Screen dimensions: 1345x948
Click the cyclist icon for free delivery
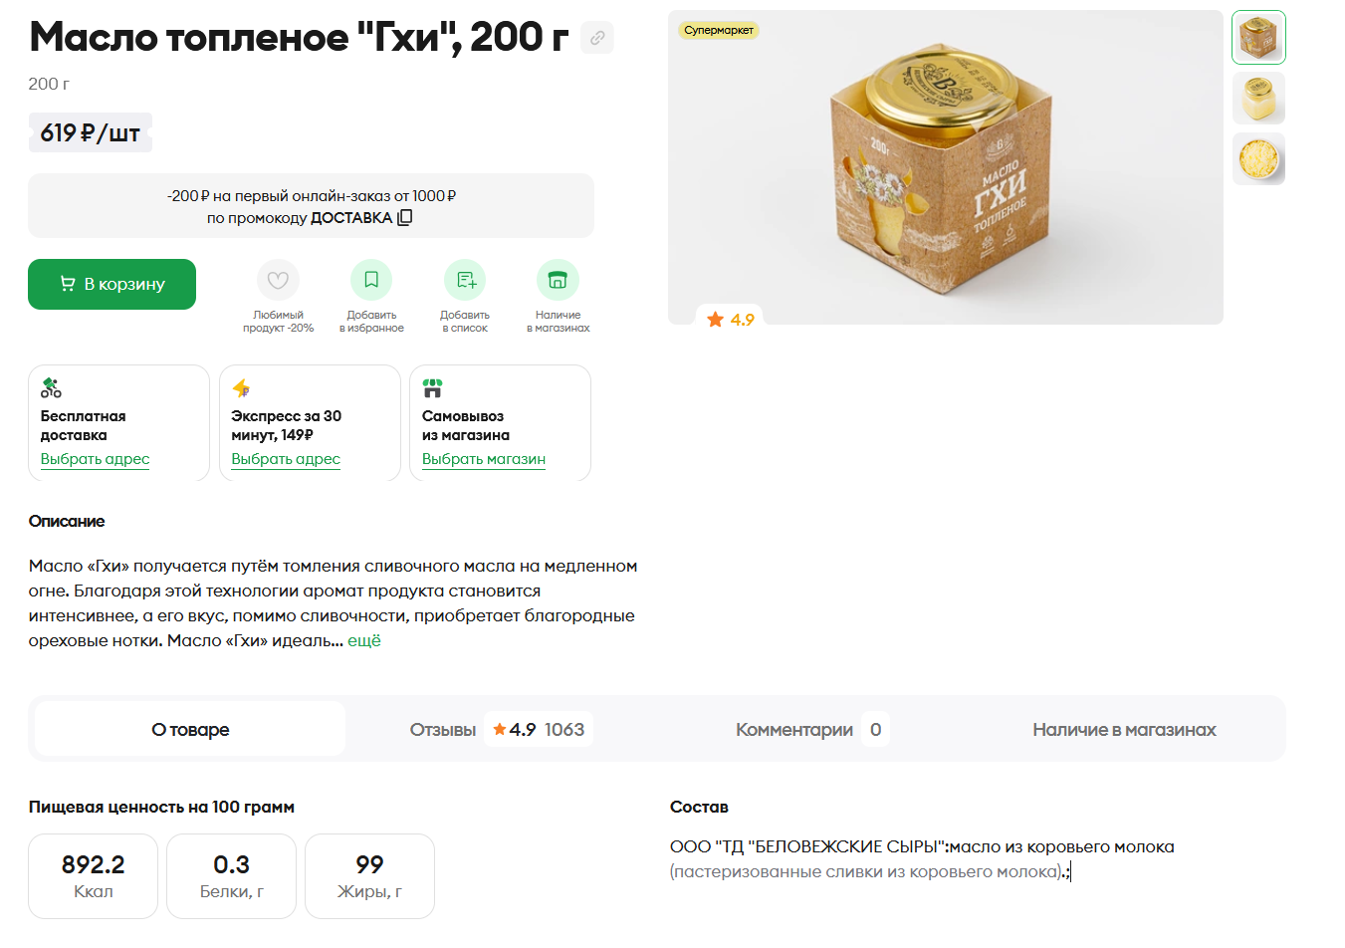click(x=51, y=388)
